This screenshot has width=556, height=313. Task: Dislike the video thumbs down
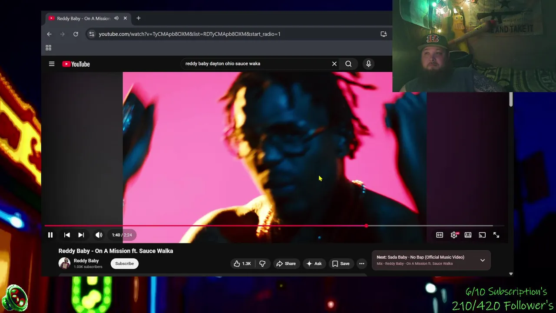tap(262, 263)
